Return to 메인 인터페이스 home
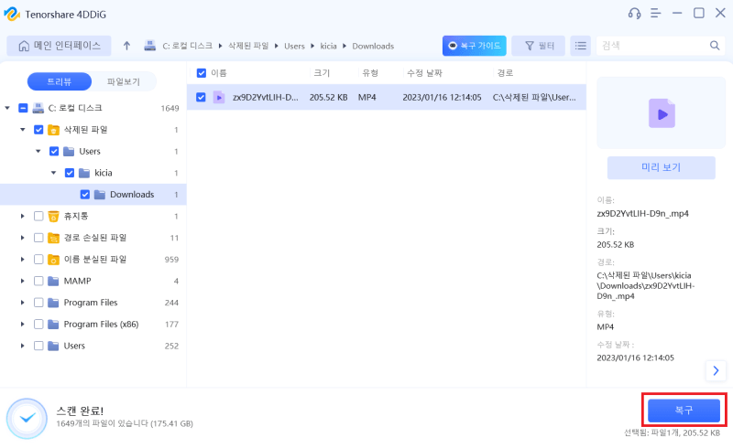 click(x=59, y=46)
